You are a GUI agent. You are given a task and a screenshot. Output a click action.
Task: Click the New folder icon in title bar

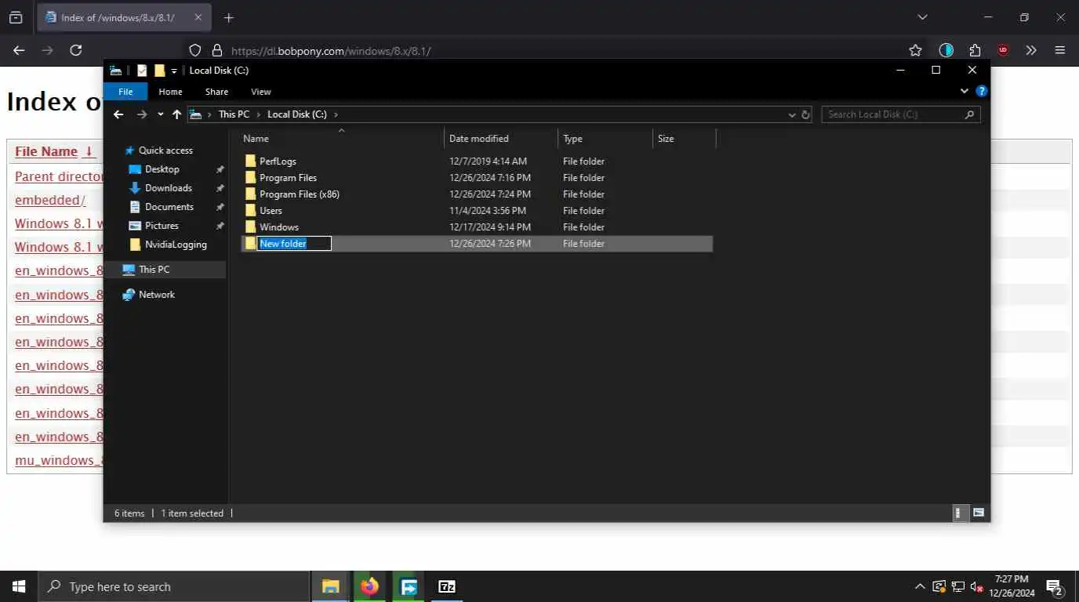click(x=159, y=71)
